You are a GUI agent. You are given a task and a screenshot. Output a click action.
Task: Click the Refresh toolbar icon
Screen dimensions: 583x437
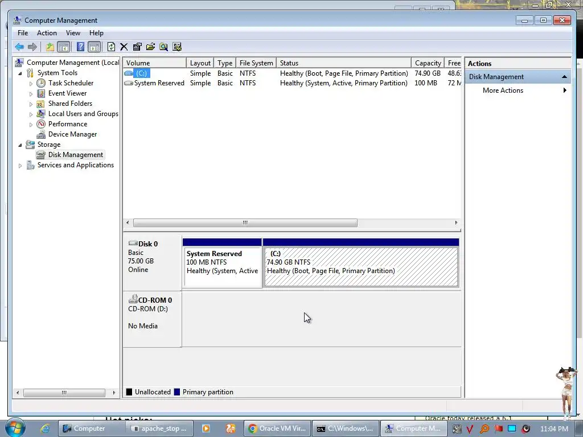tap(111, 47)
